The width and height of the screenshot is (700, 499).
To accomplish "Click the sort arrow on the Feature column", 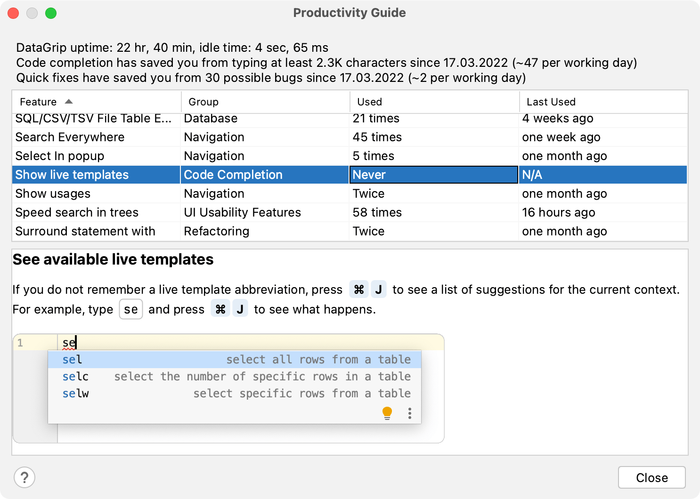I will click(x=68, y=101).
